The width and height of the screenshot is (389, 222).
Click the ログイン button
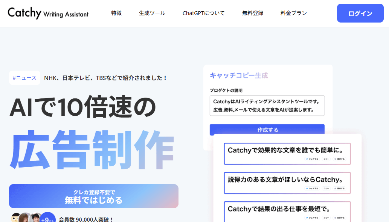coord(360,13)
